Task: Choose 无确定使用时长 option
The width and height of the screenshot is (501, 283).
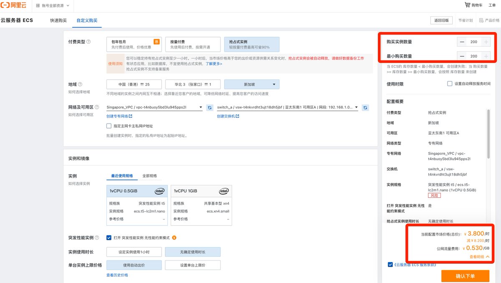Action: [192, 252]
